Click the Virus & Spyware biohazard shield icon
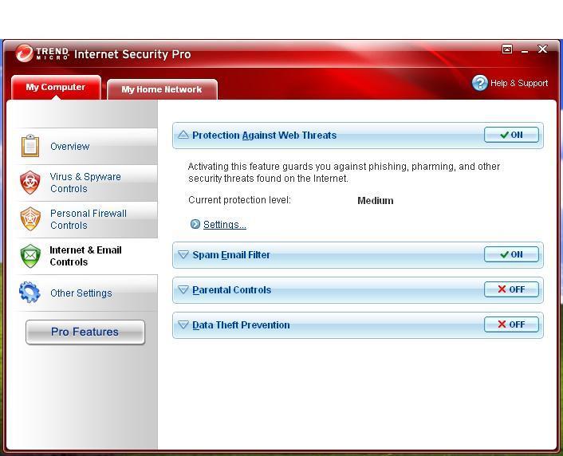 [x=30, y=183]
